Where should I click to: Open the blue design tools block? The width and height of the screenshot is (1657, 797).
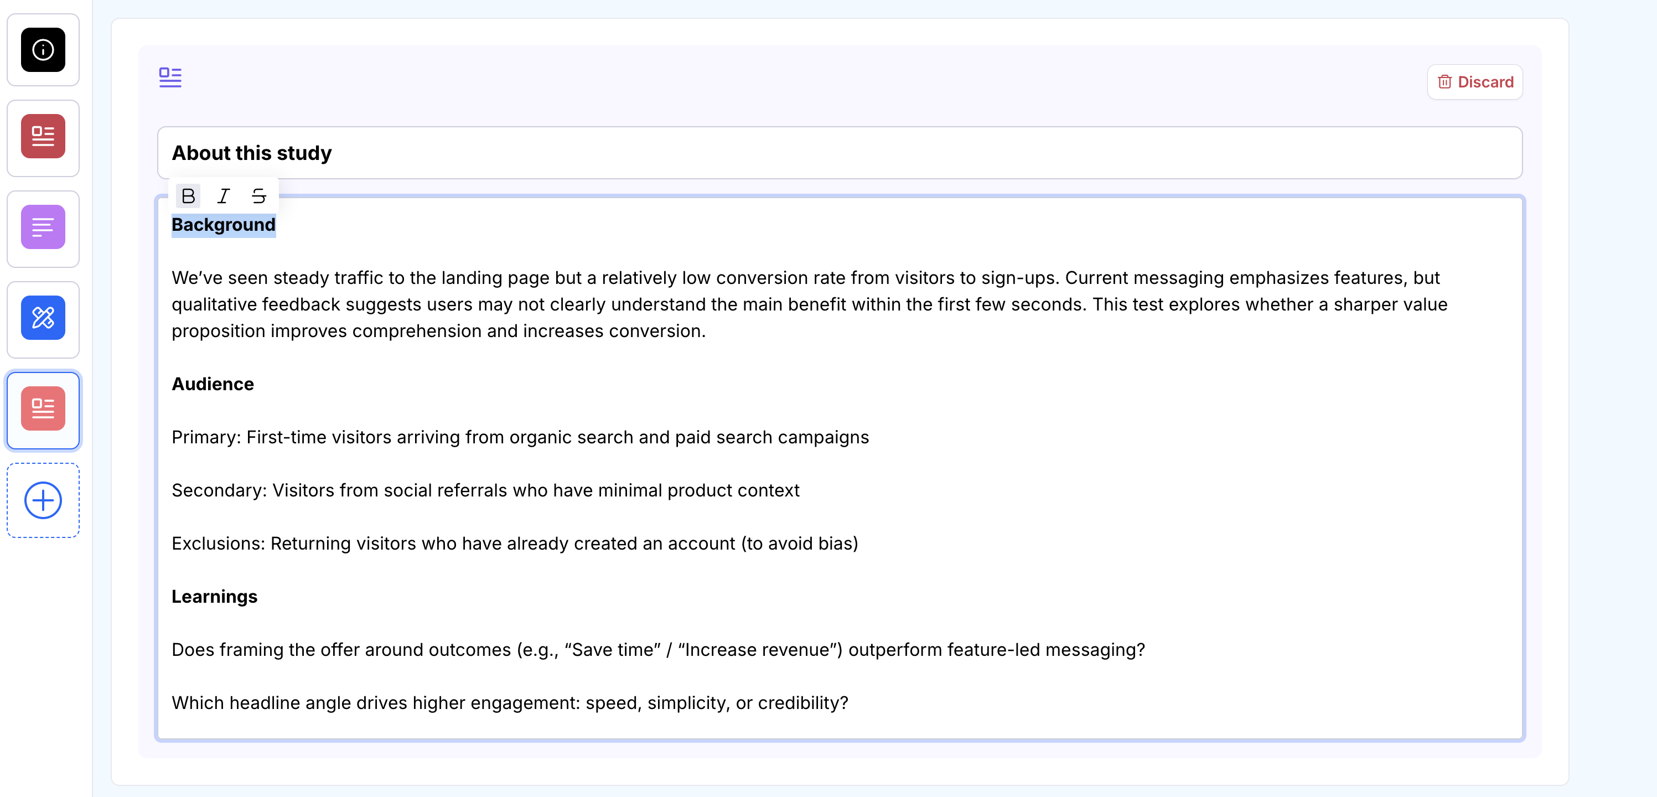point(43,318)
